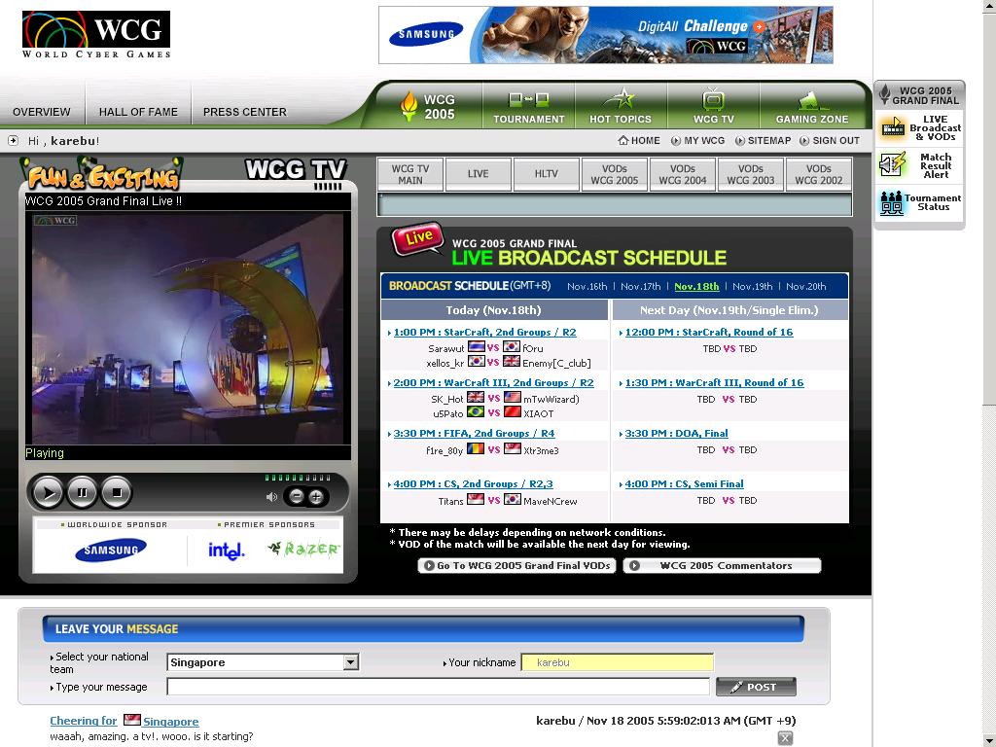
Task: Open the Cheering for link
Action: [84, 721]
